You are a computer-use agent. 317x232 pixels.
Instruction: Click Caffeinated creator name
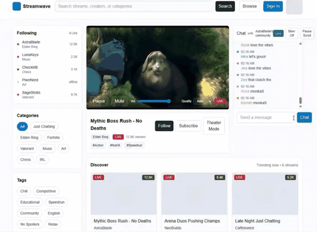244,228
